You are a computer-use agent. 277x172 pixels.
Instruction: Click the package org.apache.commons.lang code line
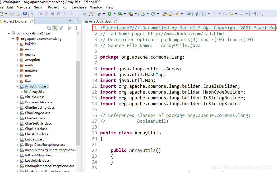[142, 57]
